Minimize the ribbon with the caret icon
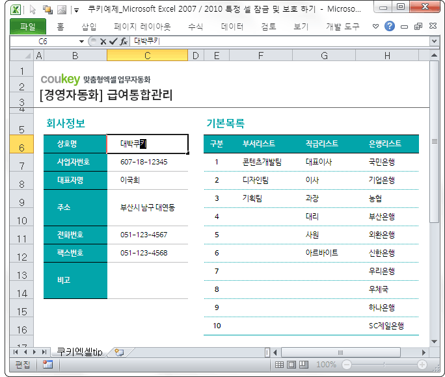This screenshot has height=377, width=445. click(x=375, y=27)
